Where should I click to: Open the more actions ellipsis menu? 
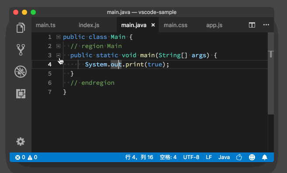coord(266,25)
